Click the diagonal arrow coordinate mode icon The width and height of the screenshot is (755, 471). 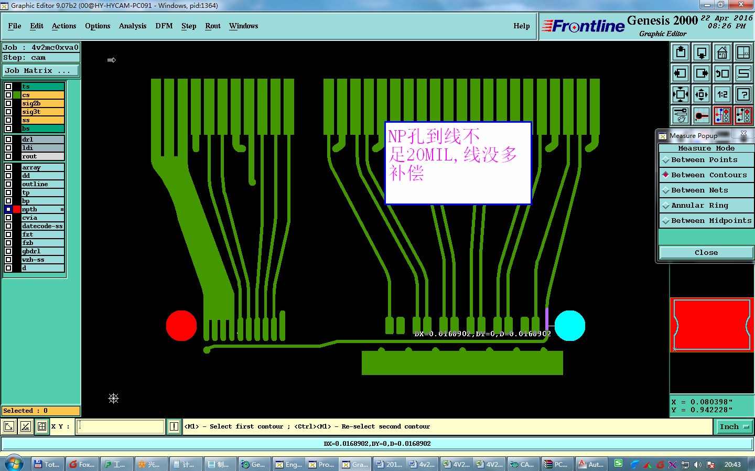[x=9, y=426]
